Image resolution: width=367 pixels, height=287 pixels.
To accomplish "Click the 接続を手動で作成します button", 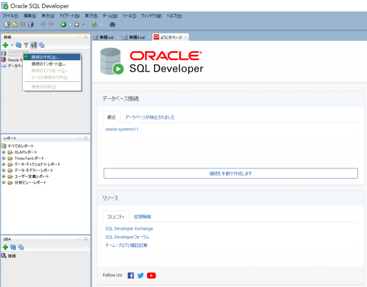I will coord(231,173).
